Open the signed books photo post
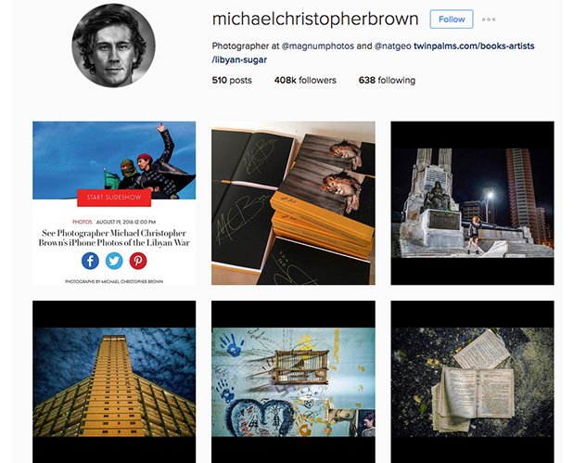 [293, 203]
